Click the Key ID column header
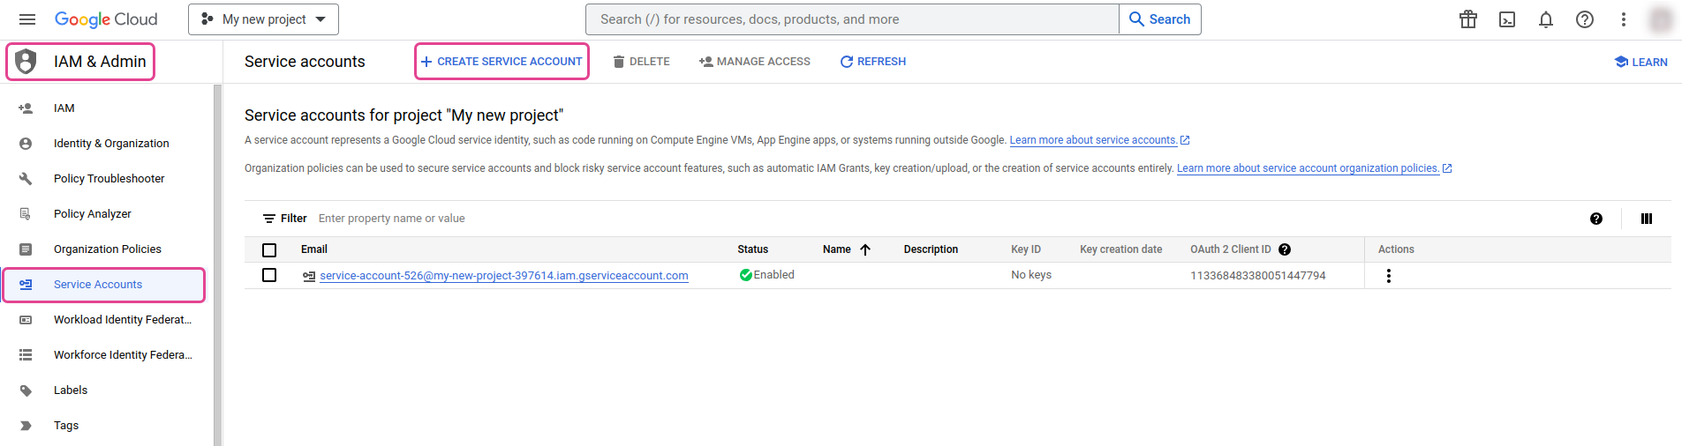The image size is (1682, 446). pyautogui.click(x=1026, y=249)
